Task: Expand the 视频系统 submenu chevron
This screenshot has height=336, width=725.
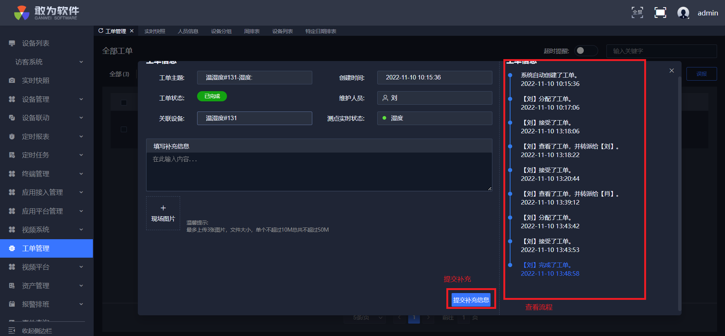Action: click(x=81, y=230)
